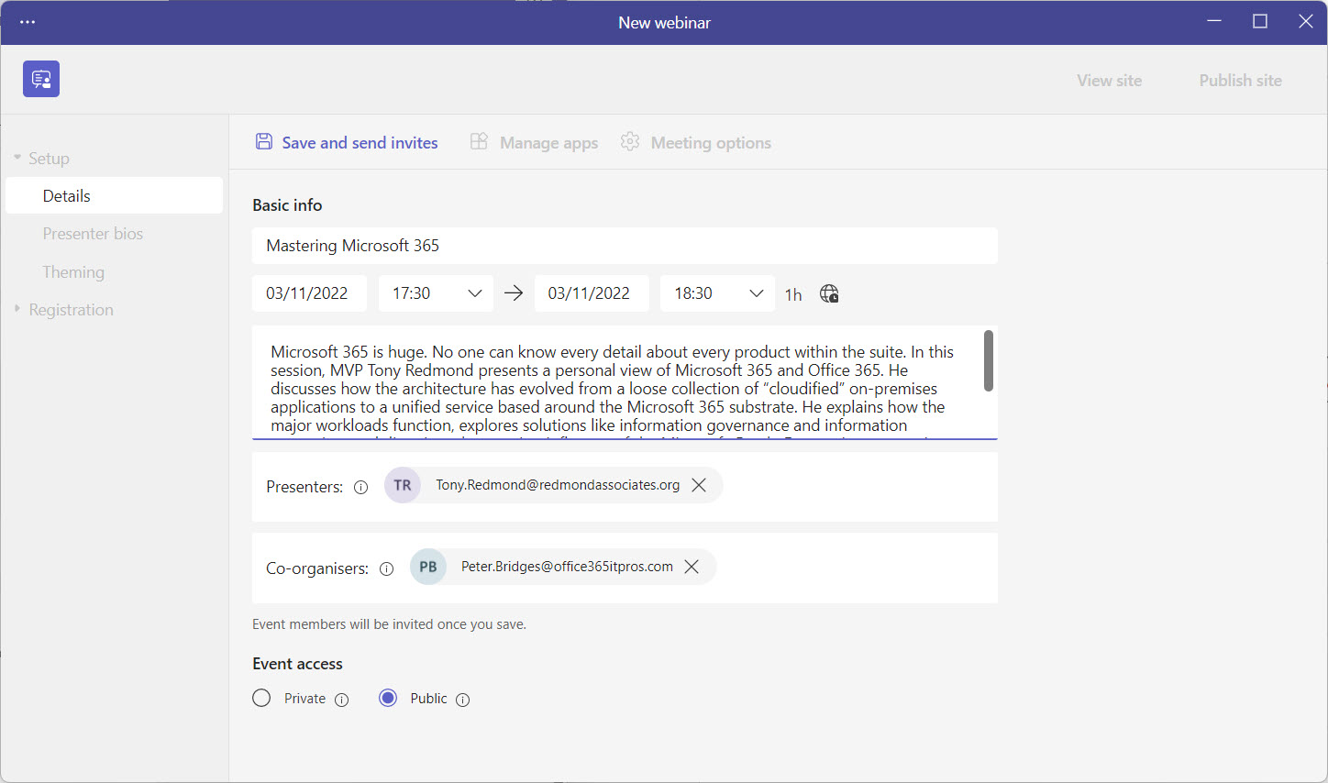
Task: Click the webinar app icon below the title bar
Action: click(x=40, y=79)
